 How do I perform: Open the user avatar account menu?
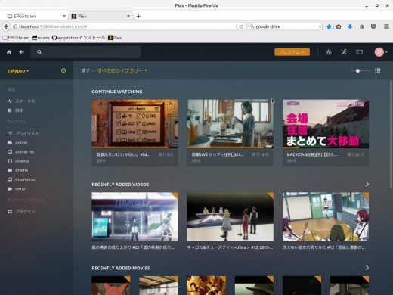pos(381,52)
